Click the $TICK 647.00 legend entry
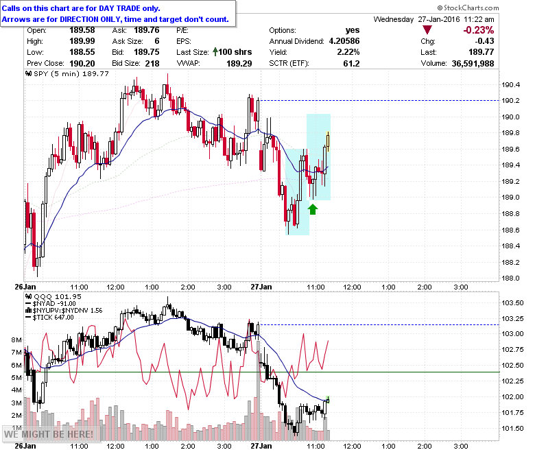The width and height of the screenshot is (535, 452). click(x=53, y=318)
